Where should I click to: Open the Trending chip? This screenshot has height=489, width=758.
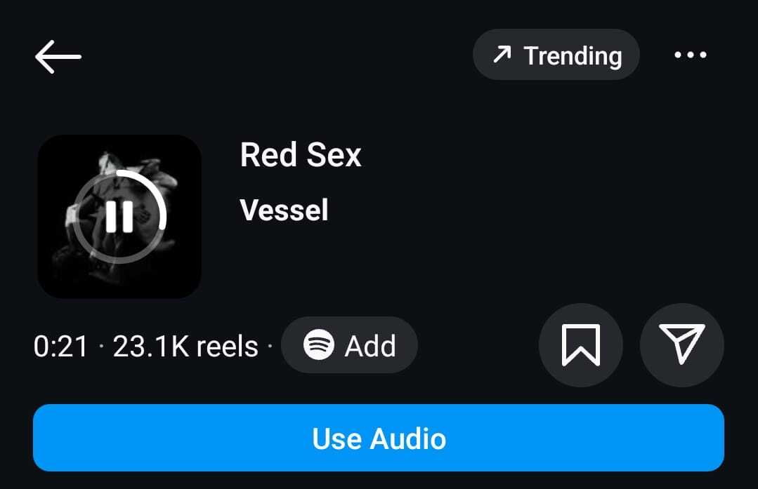(x=556, y=55)
